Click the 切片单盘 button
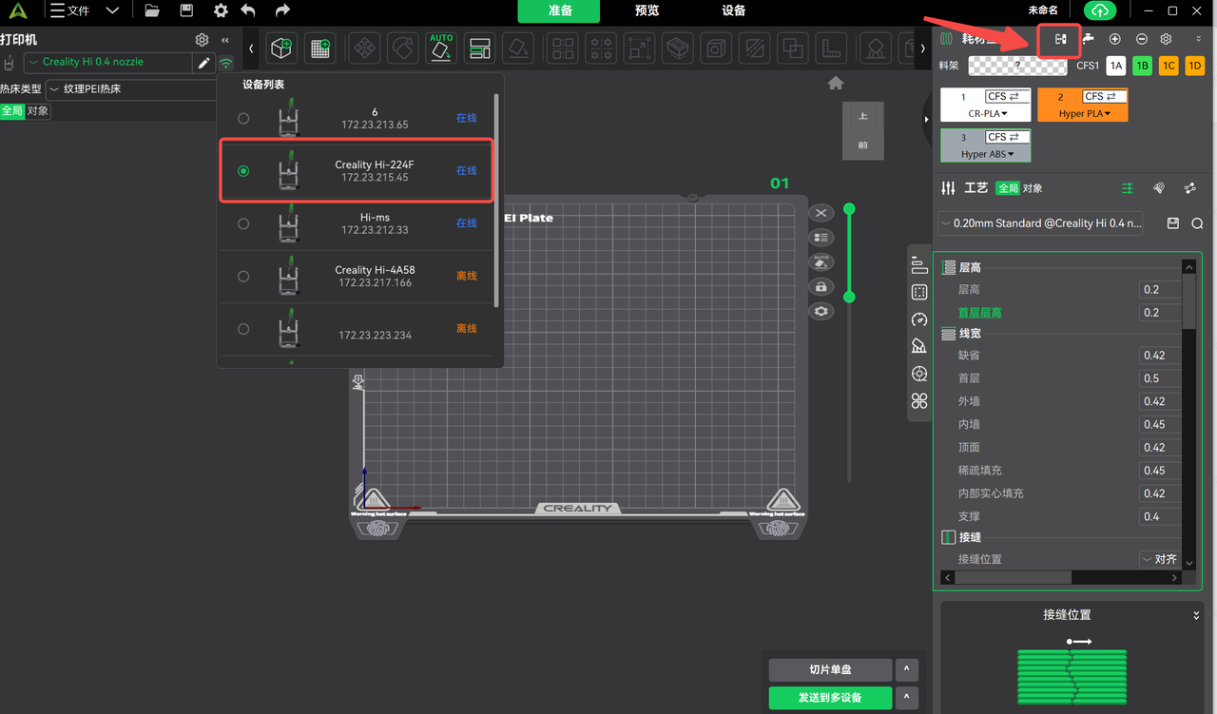Viewport: 1217px width, 714px height. point(830,670)
